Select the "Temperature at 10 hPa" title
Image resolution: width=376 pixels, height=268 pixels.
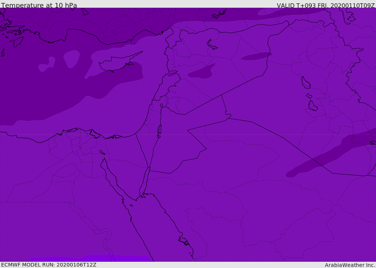click(x=39, y=5)
